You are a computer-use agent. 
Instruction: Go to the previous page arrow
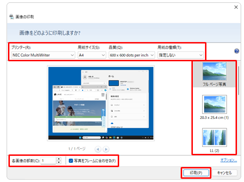pos(98,149)
